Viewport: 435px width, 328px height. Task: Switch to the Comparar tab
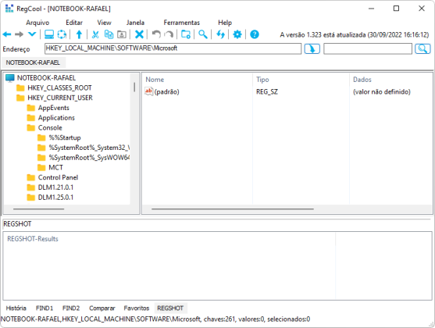(x=102, y=308)
